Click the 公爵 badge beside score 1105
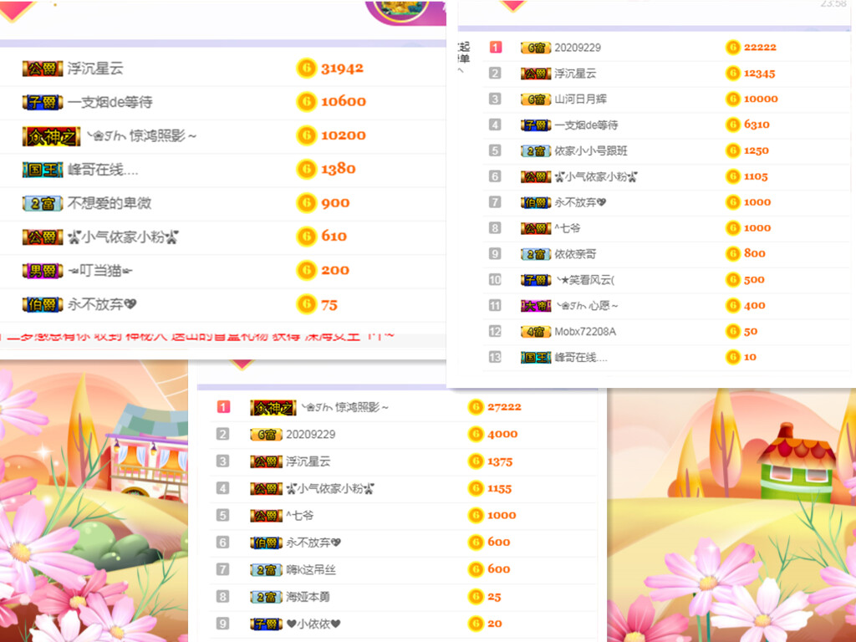 pyautogui.click(x=536, y=177)
